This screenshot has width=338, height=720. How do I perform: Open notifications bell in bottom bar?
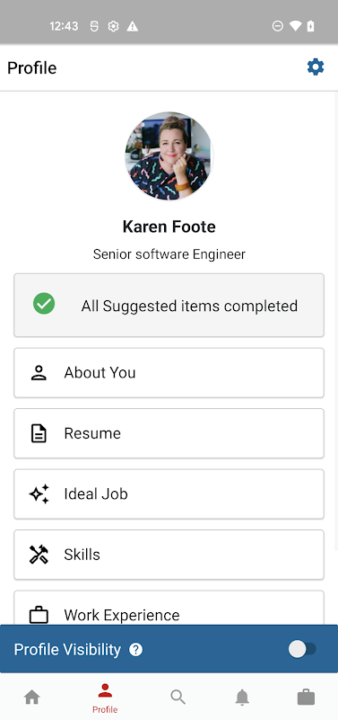(x=242, y=697)
